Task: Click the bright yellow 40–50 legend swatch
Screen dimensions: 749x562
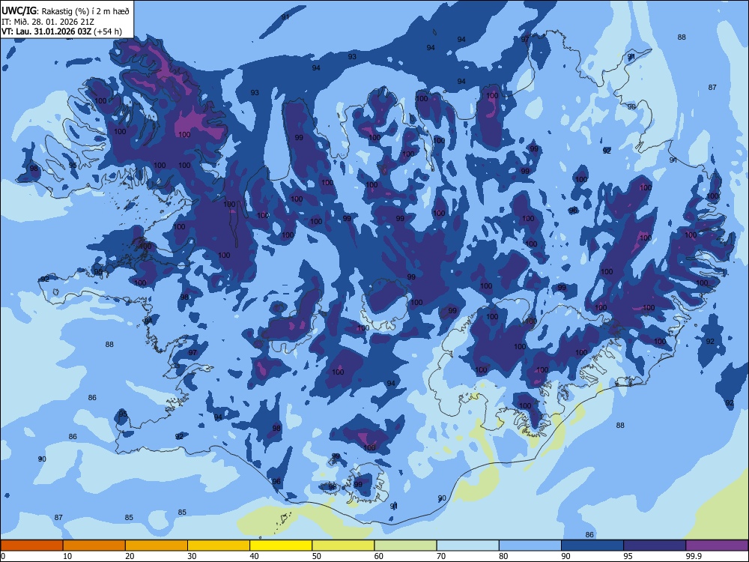Action: point(281,546)
